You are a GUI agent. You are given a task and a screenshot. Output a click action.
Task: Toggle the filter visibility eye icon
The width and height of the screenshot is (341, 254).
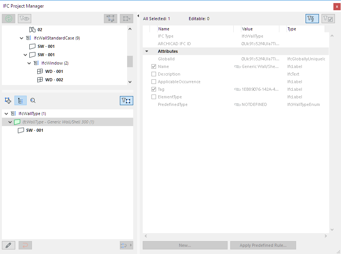(x=24, y=18)
